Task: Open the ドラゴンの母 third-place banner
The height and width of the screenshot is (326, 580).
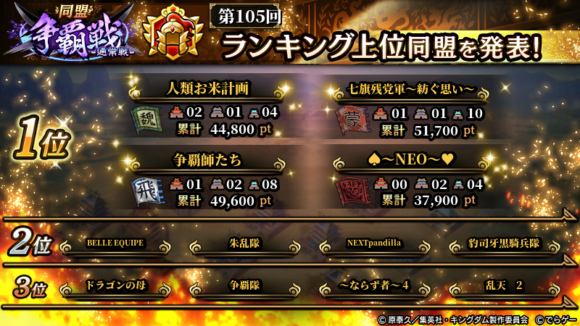Action: click(115, 288)
